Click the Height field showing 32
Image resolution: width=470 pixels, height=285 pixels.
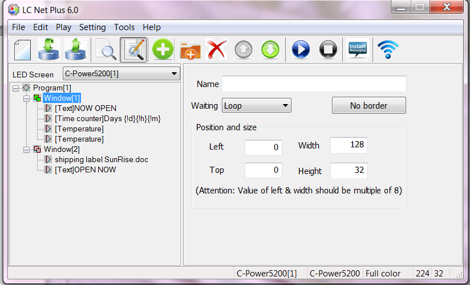coord(349,171)
